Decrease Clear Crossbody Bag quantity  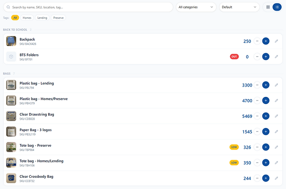pos(257,178)
